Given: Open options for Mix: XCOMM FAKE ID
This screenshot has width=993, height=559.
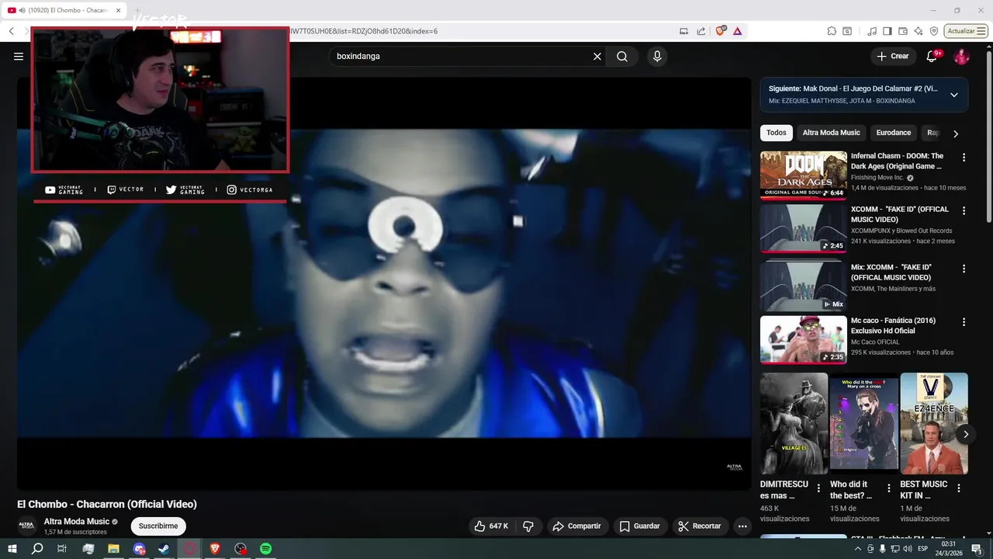Looking at the screenshot, I should point(964,269).
